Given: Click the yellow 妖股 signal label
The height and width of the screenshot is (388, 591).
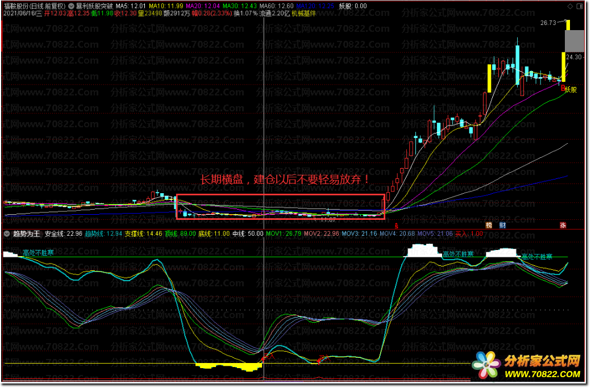Looking at the screenshot, I should [571, 90].
